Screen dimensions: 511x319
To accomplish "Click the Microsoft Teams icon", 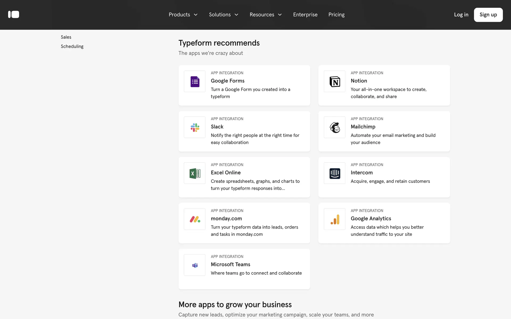I will coord(195,265).
